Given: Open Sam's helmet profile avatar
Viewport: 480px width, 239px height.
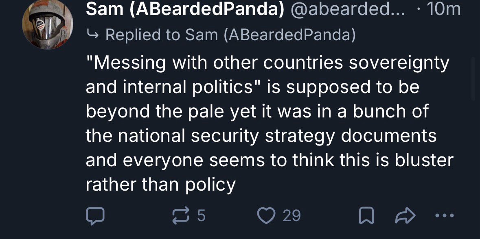Looking at the screenshot, I should tap(48, 25).
